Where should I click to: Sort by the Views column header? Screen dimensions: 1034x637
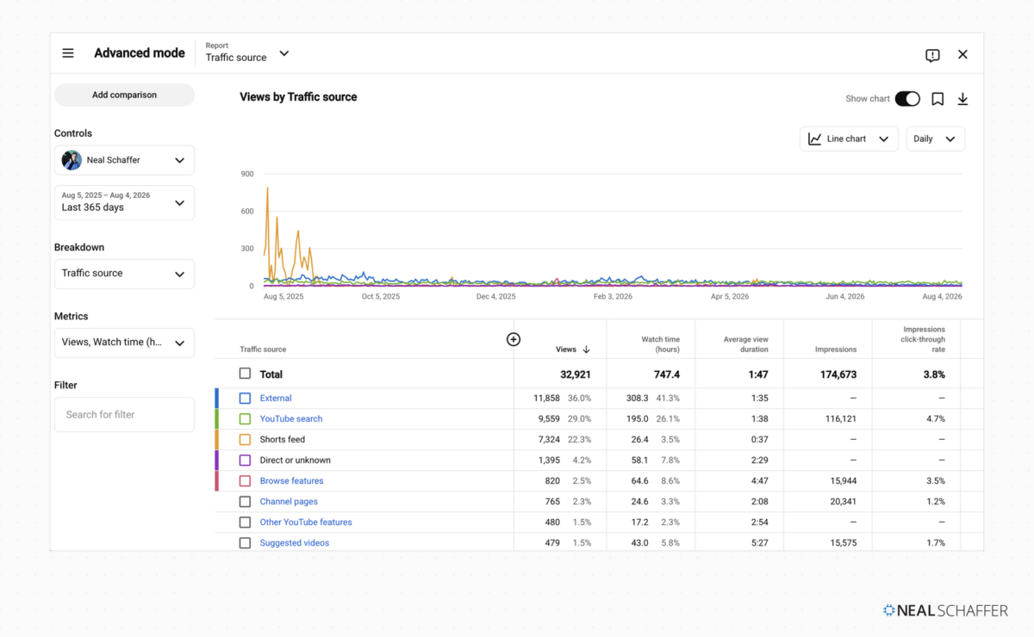click(566, 349)
